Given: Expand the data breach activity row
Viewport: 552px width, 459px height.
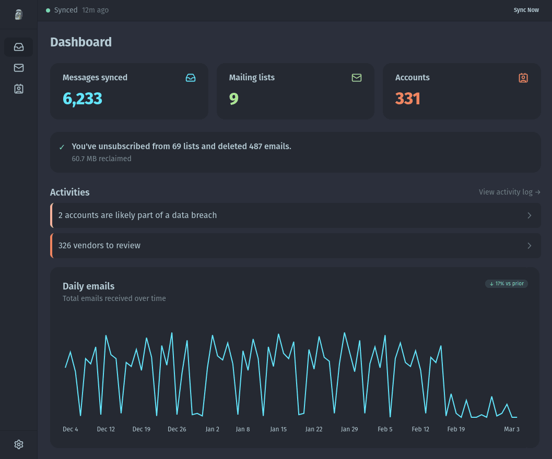Looking at the screenshot, I should (x=295, y=215).
